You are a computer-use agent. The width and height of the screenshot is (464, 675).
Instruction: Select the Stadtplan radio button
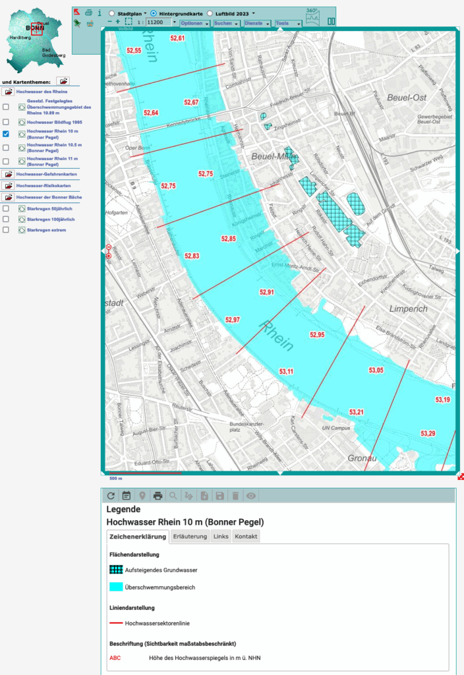pos(111,13)
